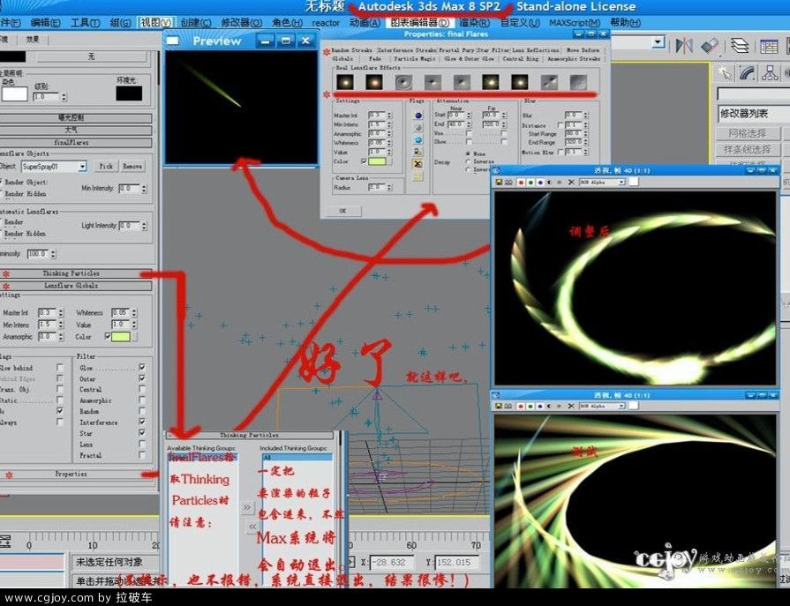Click the 无 environment map button
790x606 pixels.
coord(91,56)
